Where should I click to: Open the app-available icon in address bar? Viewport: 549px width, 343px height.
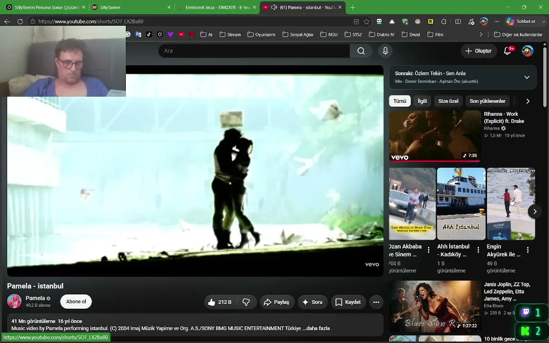pyautogui.click(x=356, y=21)
